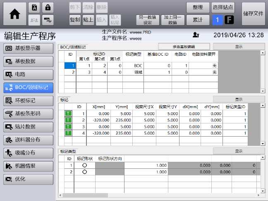Image resolution: width=268 pixels, height=201 pixels.
Task: Open 基板条形码 page
Action: (x=29, y=114)
